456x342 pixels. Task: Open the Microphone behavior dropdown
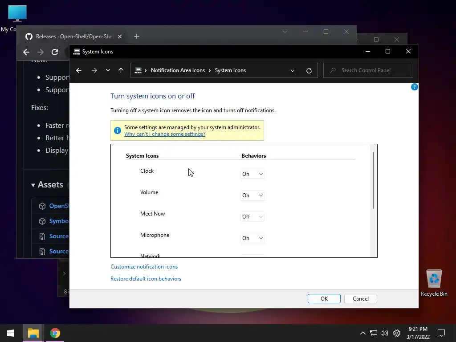[x=252, y=238]
